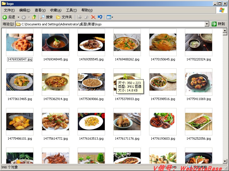The image size is (229, 171).
Task: Select thumbnail 14770220324.jpg
Action: pos(199,42)
